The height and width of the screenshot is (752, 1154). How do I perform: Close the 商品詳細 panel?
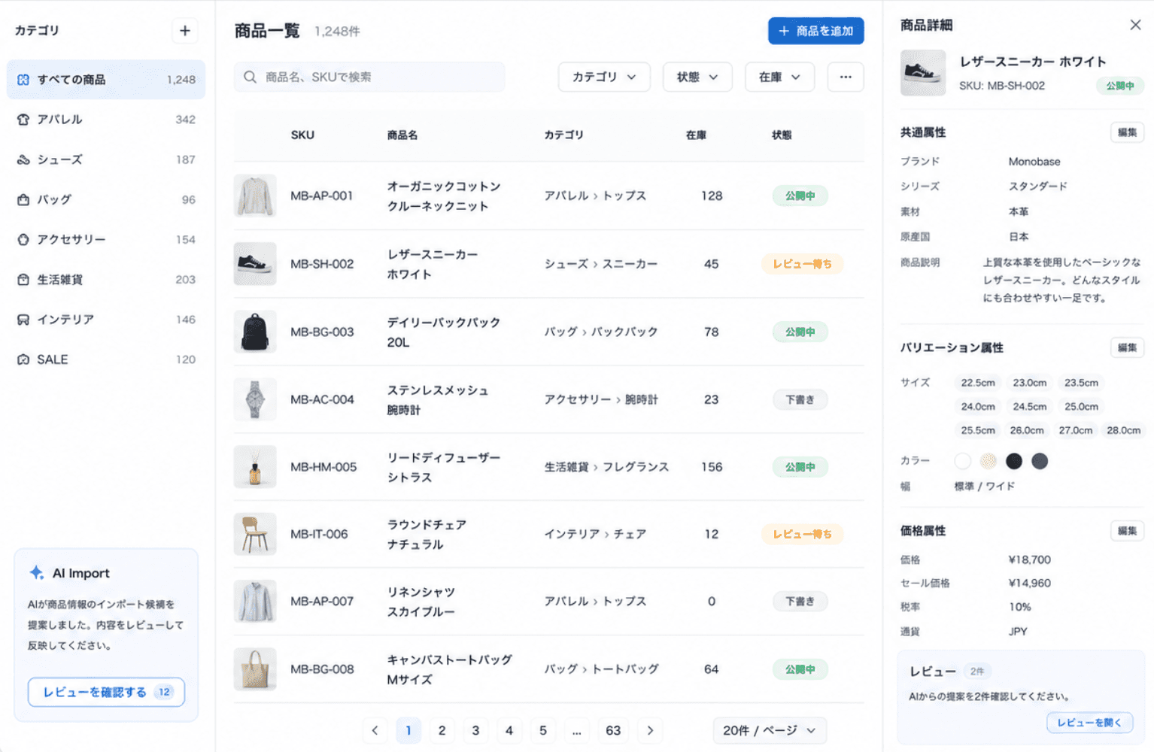[1135, 25]
